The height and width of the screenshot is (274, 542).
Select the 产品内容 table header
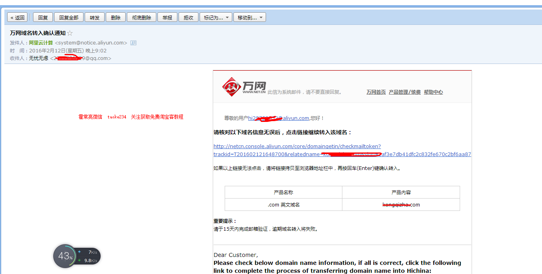tap(401, 192)
